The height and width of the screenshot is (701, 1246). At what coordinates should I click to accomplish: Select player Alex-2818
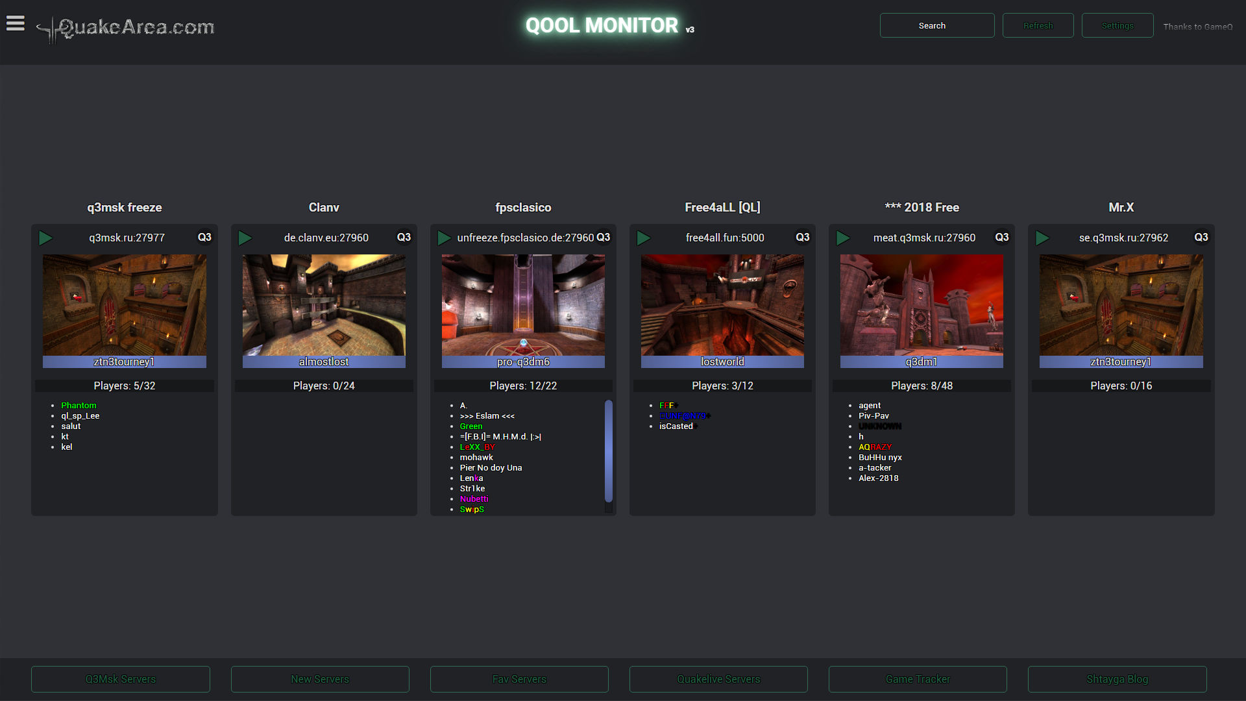[x=878, y=478]
